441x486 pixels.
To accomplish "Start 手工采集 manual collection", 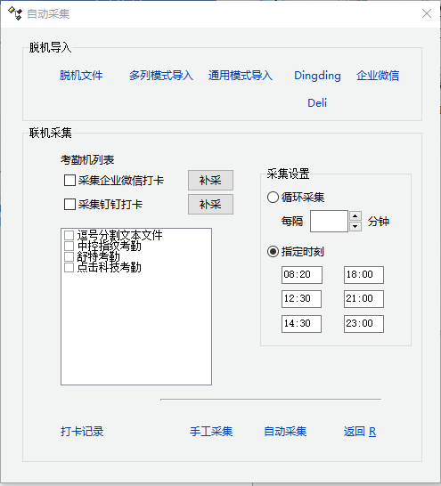I will (211, 431).
